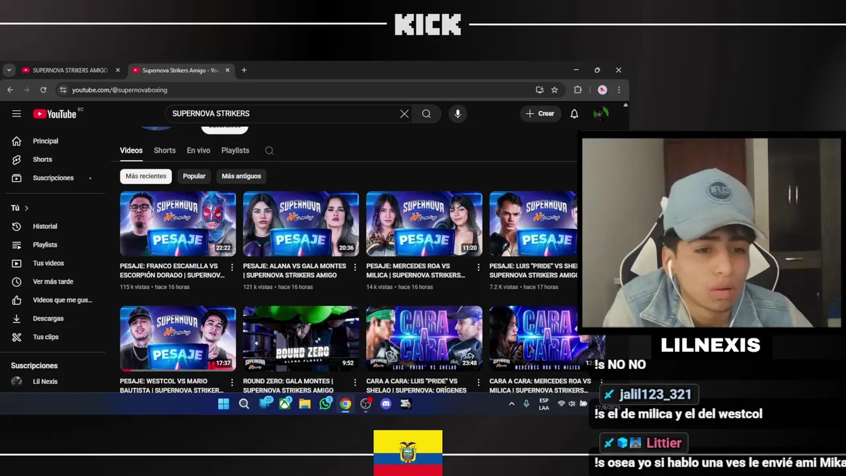The image size is (846, 476).
Task: Open more options for Mercedes Roa pesaje video
Action: [x=479, y=267]
